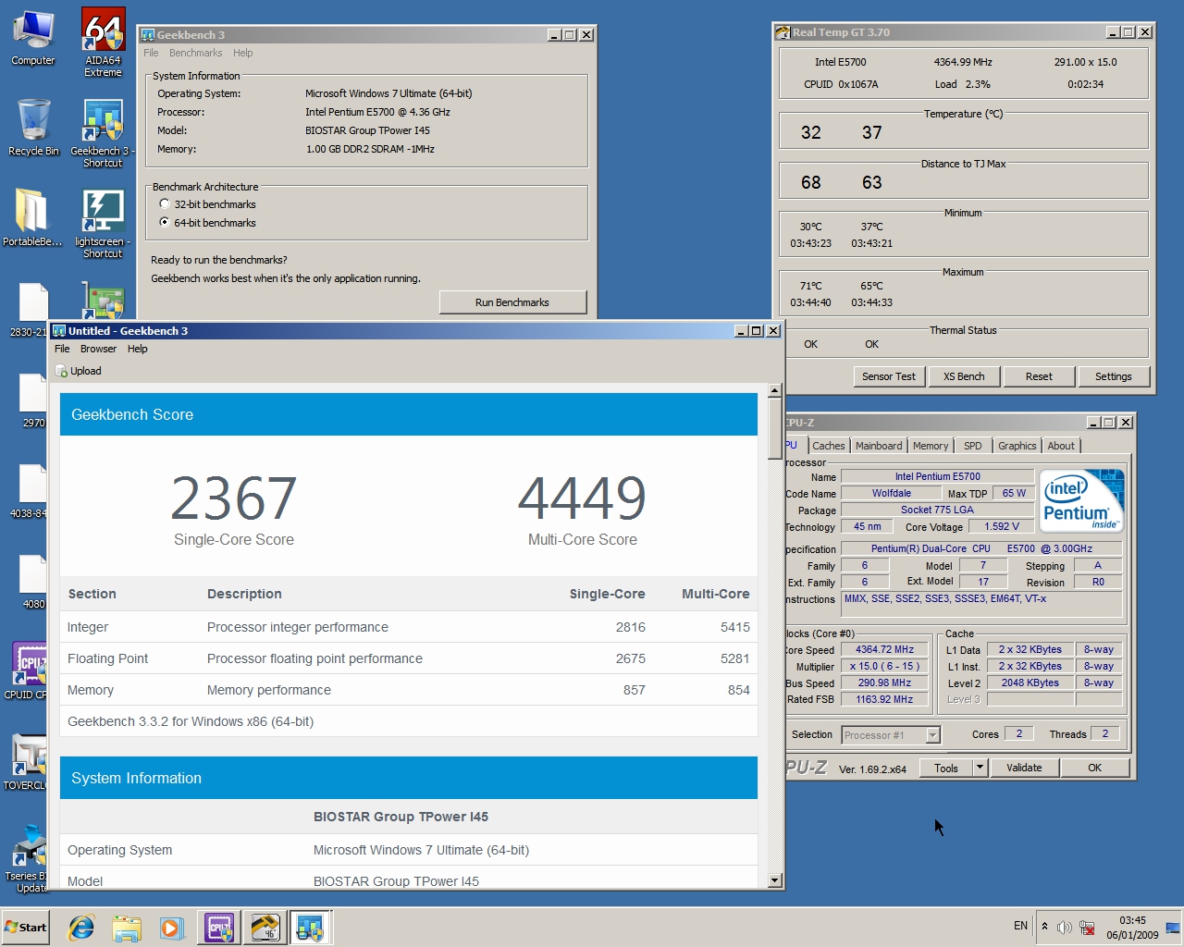Viewport: 1184px width, 947px height.
Task: Click Memory performance row description
Action: (x=269, y=690)
